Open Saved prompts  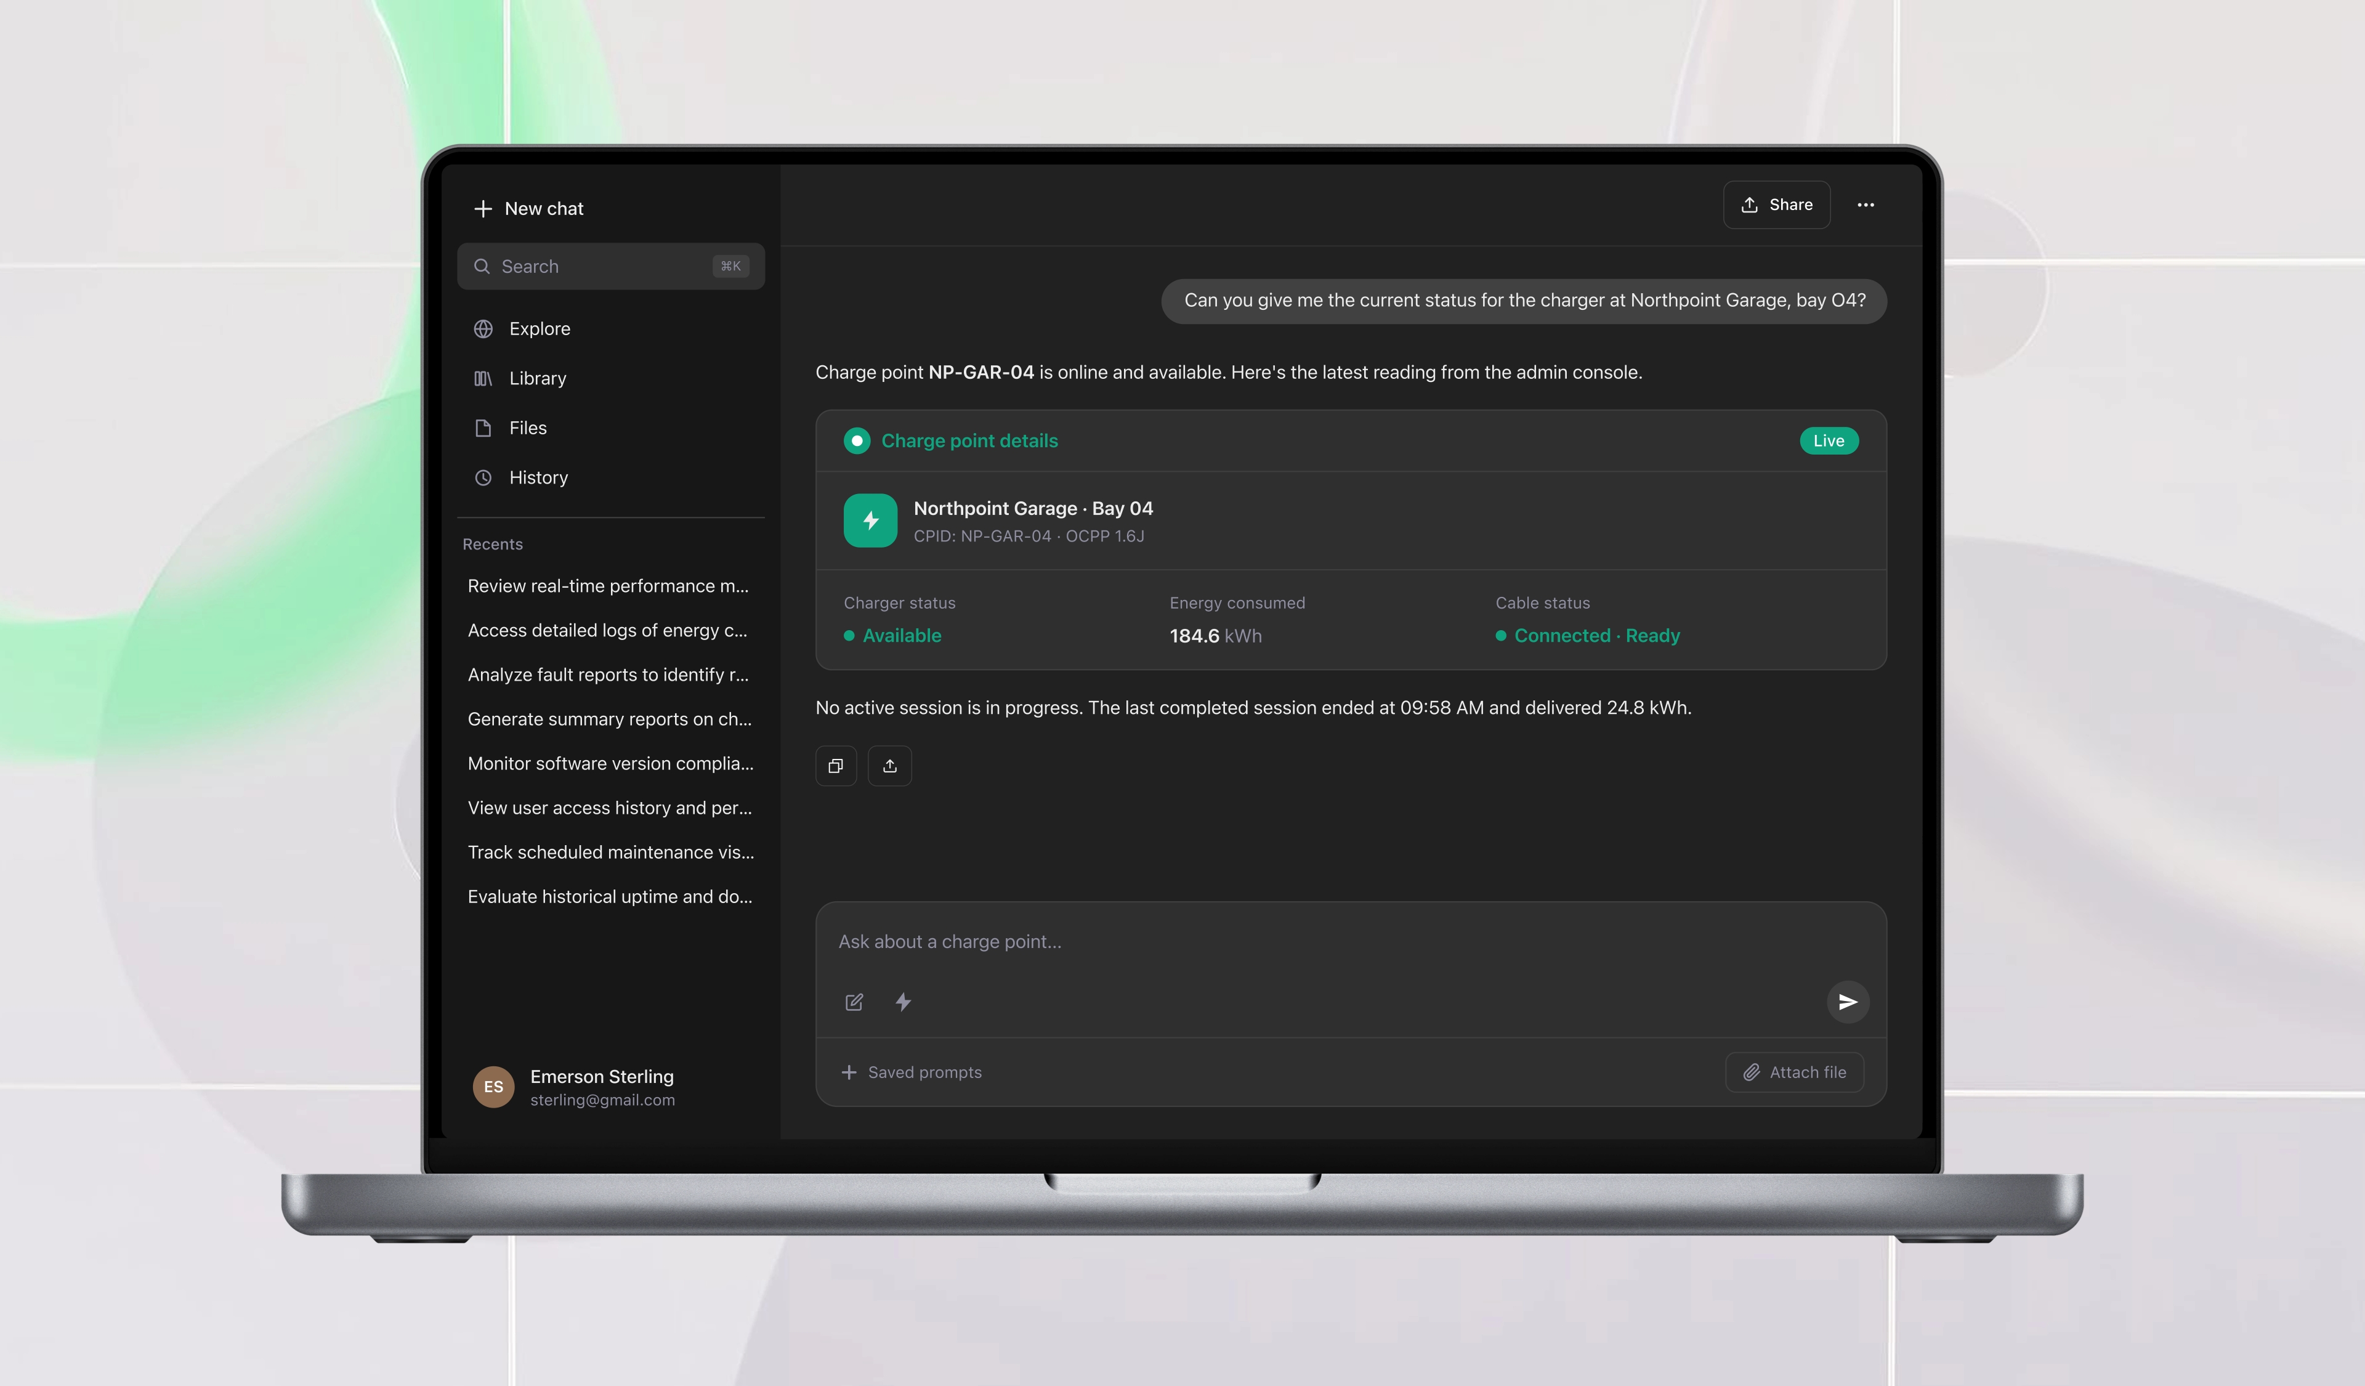click(912, 1072)
